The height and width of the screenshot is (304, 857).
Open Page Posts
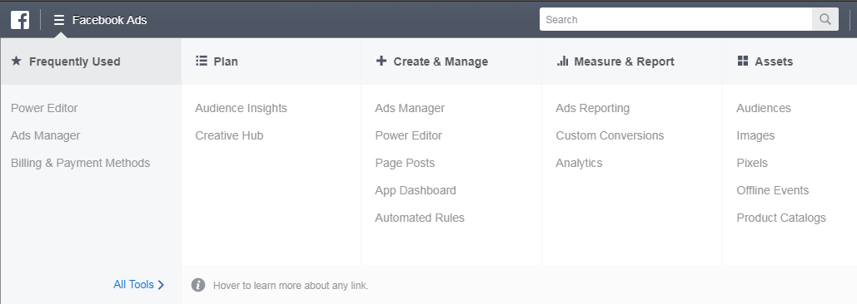405,163
